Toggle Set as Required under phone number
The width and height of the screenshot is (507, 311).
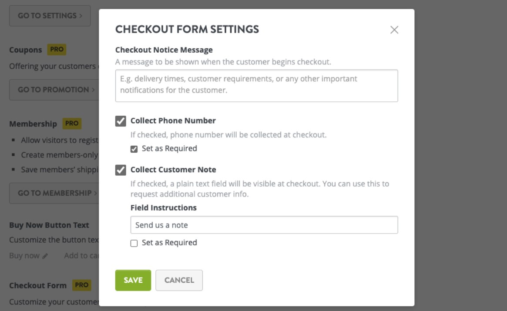(134, 149)
